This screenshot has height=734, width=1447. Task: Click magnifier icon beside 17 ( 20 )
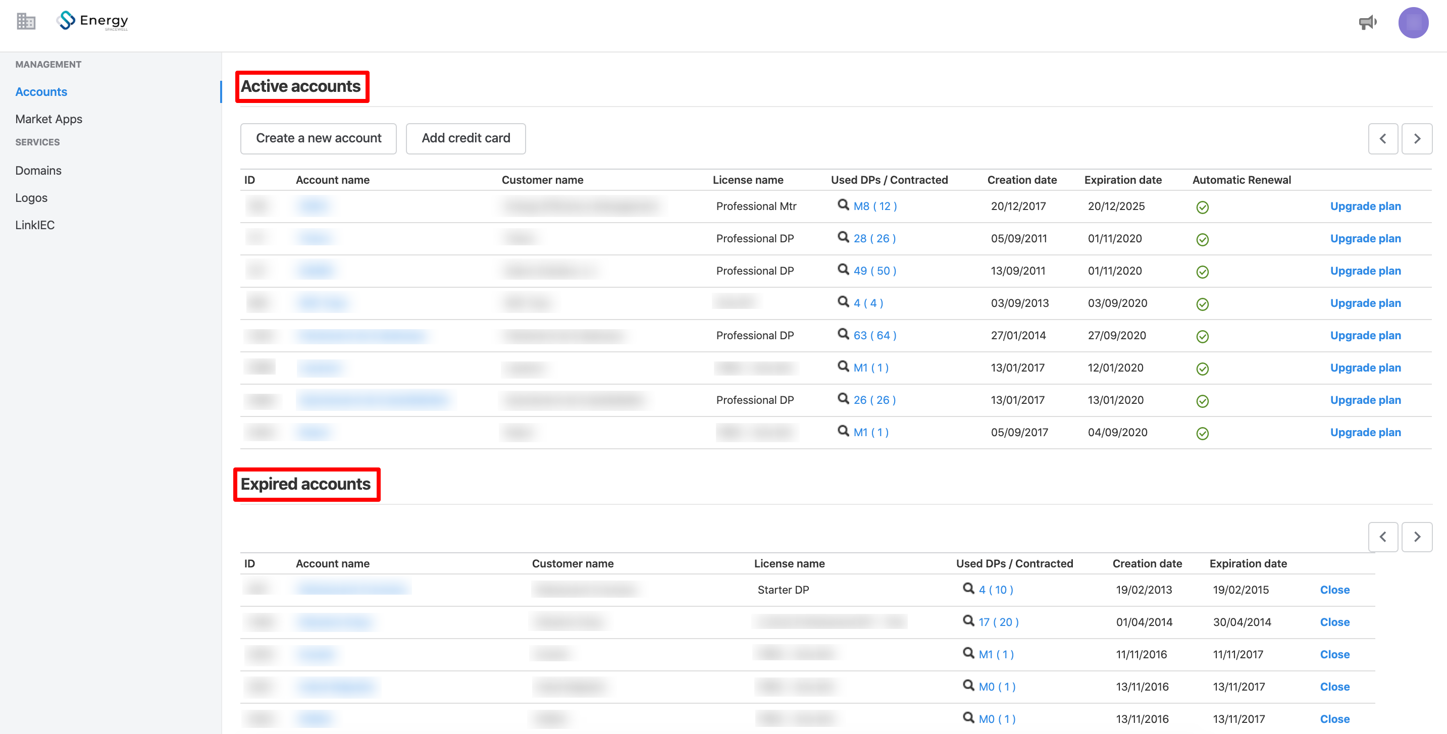click(x=968, y=620)
